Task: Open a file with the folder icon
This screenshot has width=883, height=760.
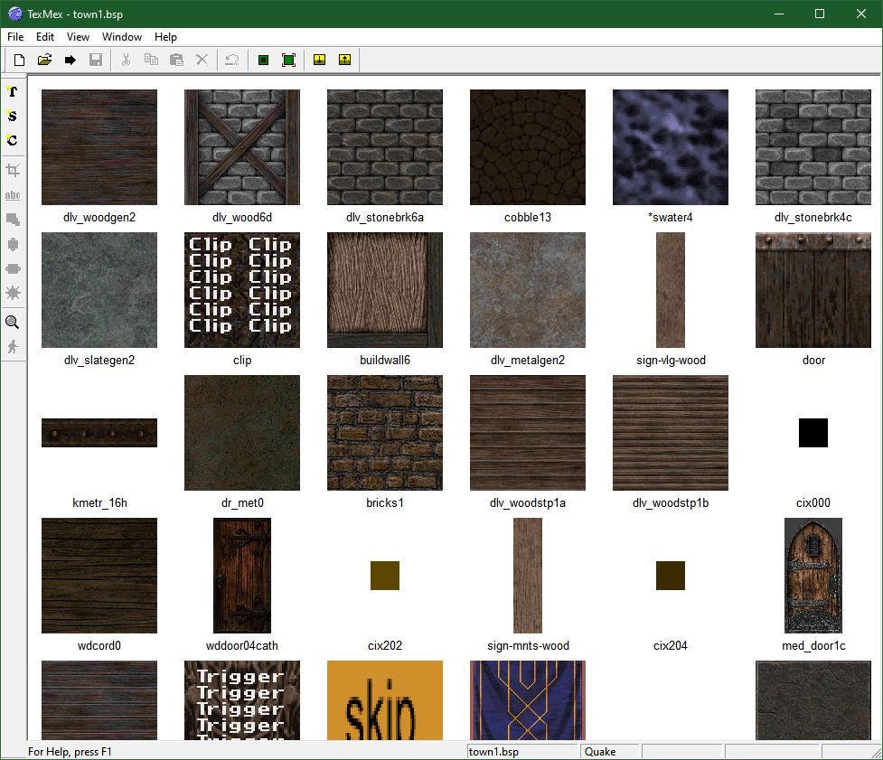Action: (x=44, y=61)
